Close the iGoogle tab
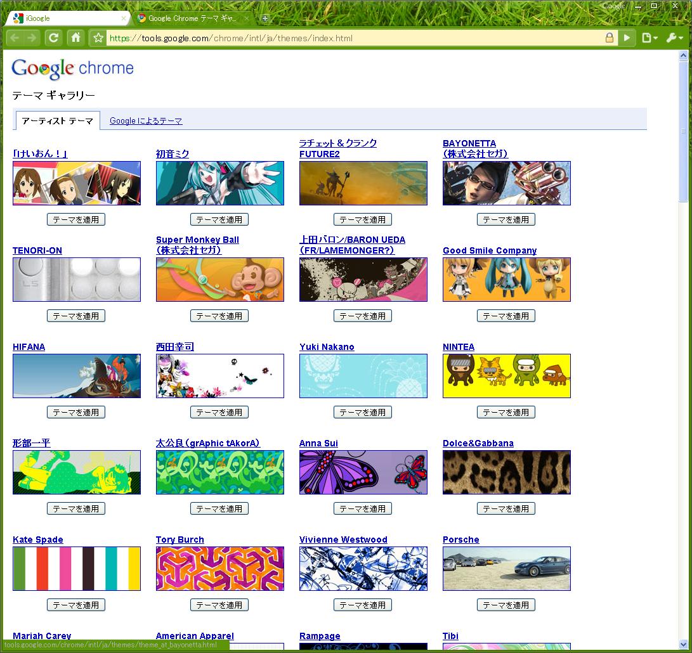 click(124, 18)
